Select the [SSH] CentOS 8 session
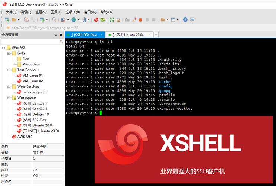This screenshot has width=276, height=186. click(35, 109)
